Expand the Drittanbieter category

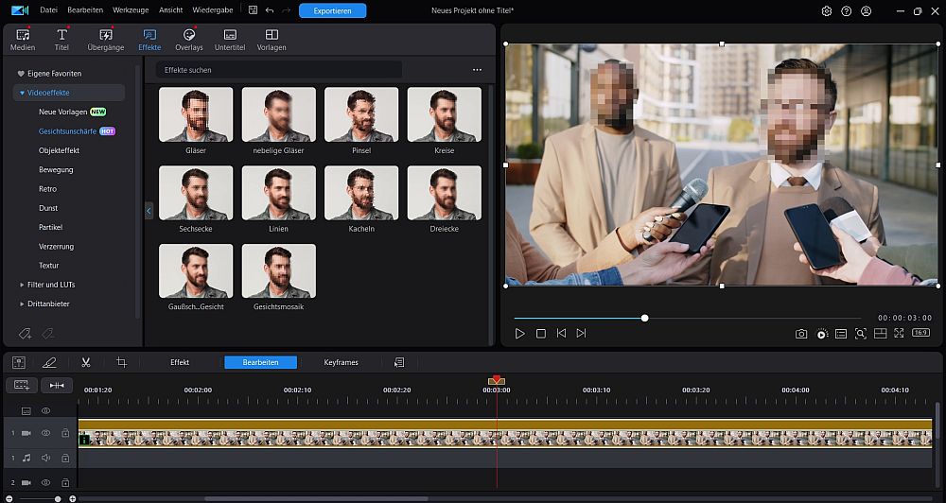pyautogui.click(x=22, y=304)
